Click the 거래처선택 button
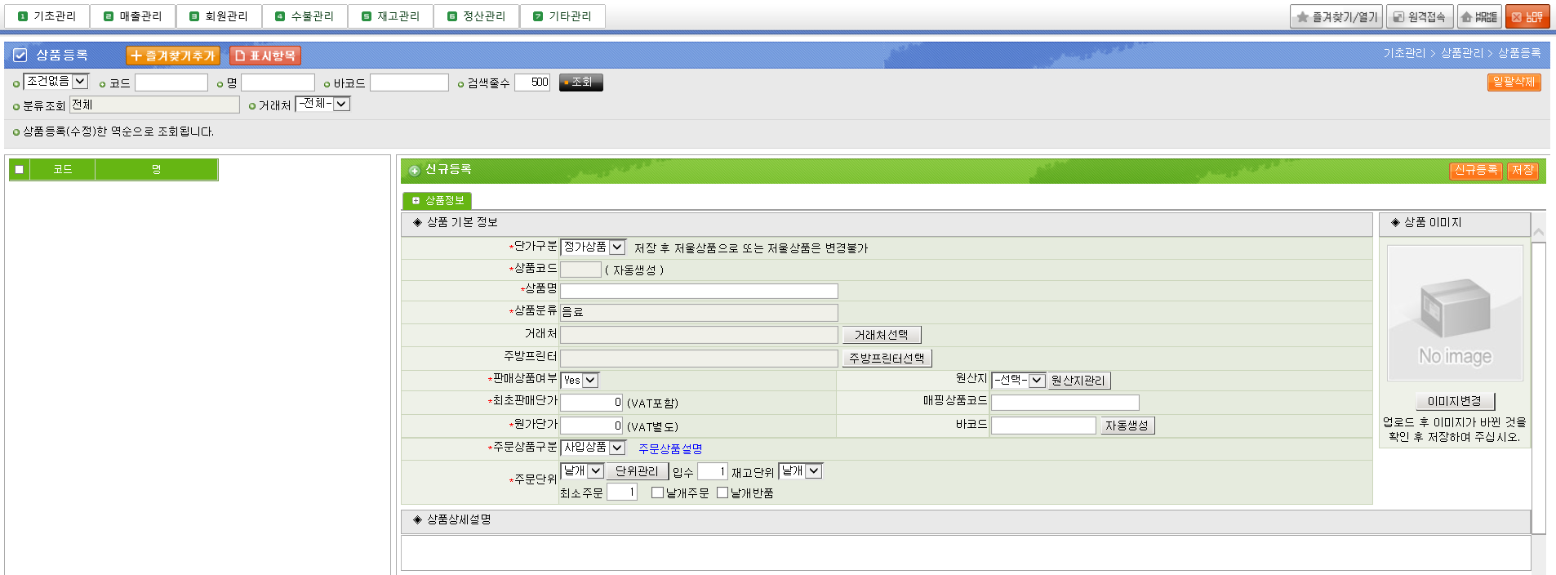Screen dimensions: 1556x575 pos(881,335)
